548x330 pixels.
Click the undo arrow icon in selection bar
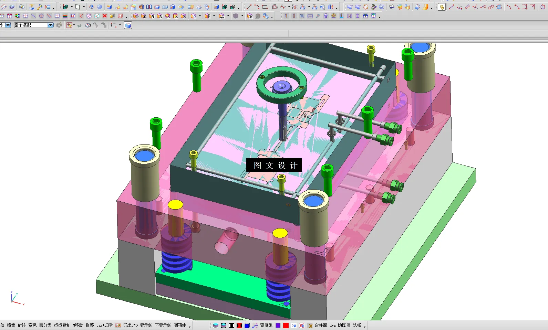pos(79,25)
